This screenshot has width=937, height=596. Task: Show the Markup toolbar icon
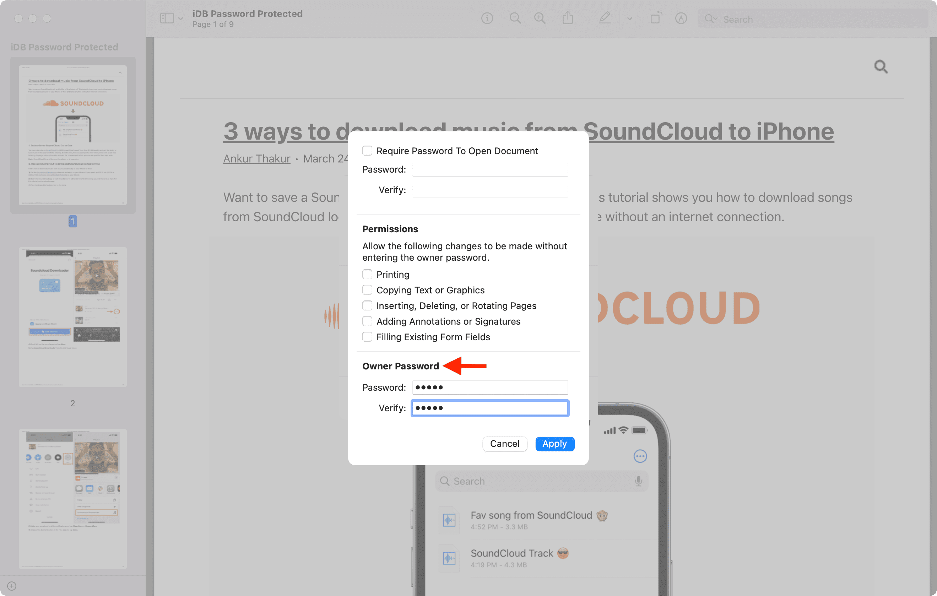[681, 18]
